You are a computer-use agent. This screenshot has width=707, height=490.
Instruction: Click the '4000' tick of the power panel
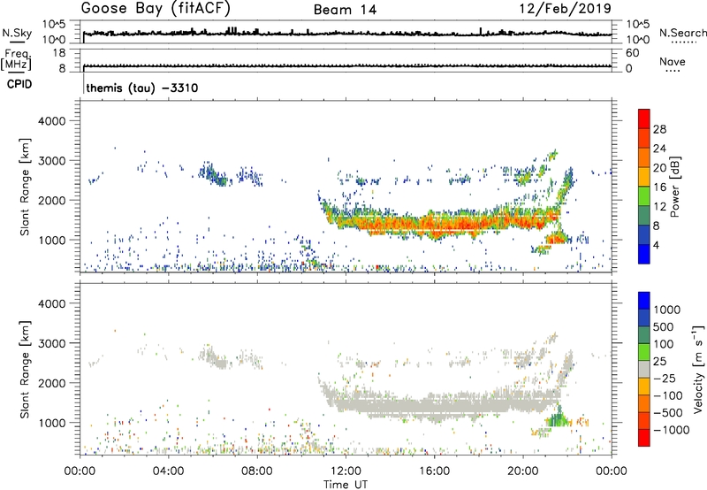coord(52,121)
